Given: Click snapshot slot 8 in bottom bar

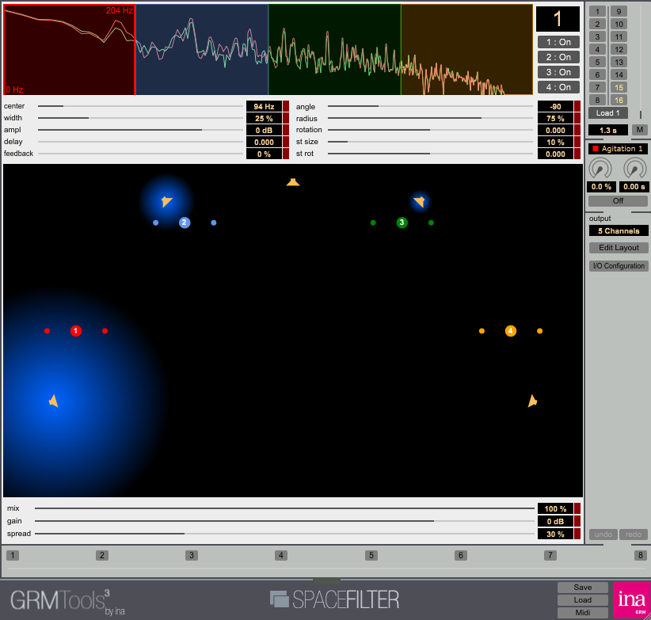Looking at the screenshot, I should click(x=640, y=555).
